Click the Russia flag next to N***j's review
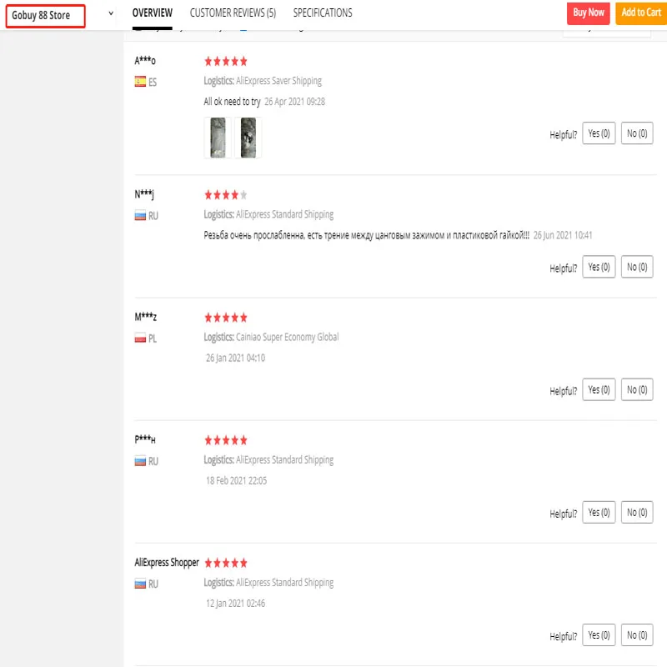The image size is (667, 667). click(x=140, y=215)
